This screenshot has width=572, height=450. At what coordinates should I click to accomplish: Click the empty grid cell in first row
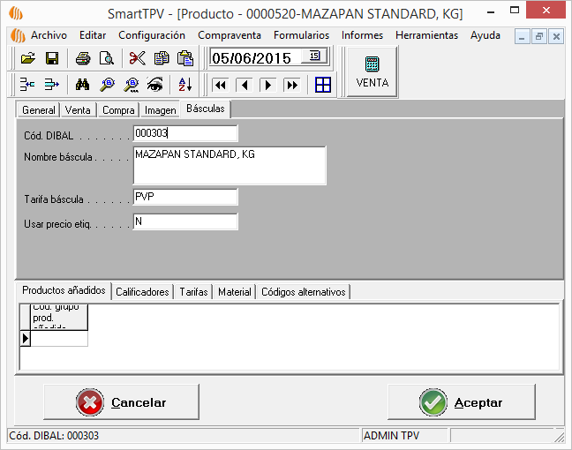point(59,339)
